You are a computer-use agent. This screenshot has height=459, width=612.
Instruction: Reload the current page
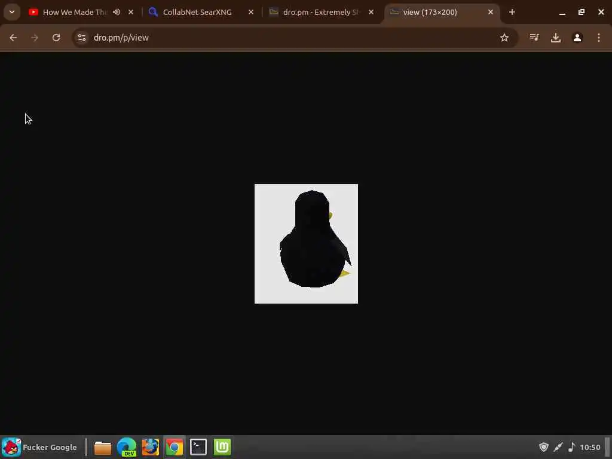56,38
